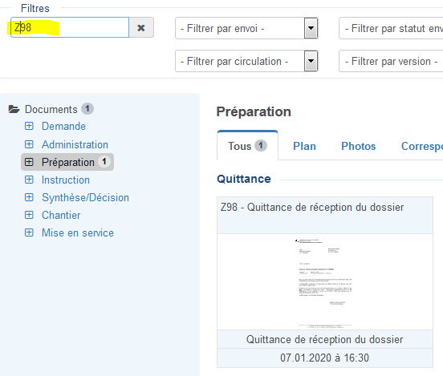Toggle the Préparation node plus icon

point(29,162)
